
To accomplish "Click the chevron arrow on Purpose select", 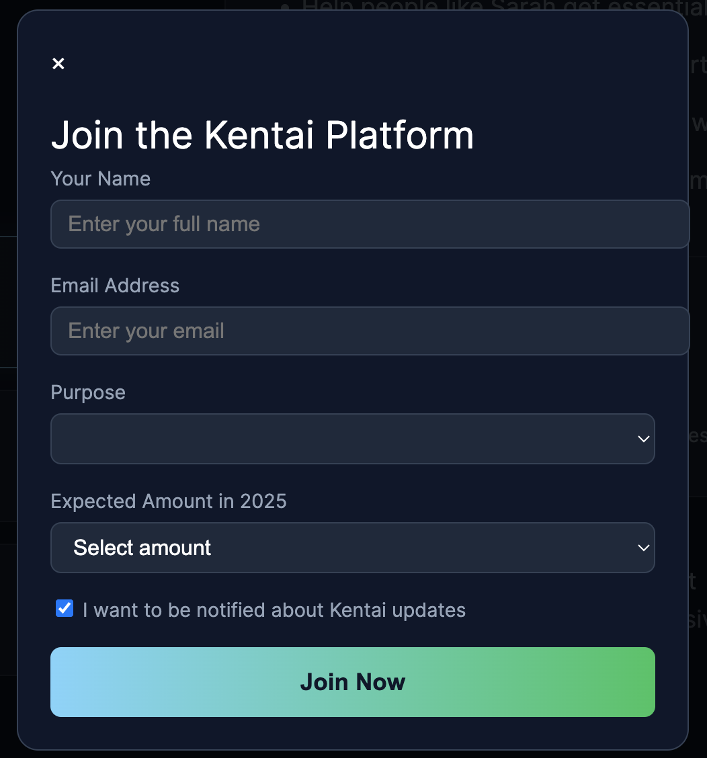I will coord(643,439).
